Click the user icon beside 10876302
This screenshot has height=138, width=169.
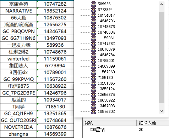click(93, 111)
